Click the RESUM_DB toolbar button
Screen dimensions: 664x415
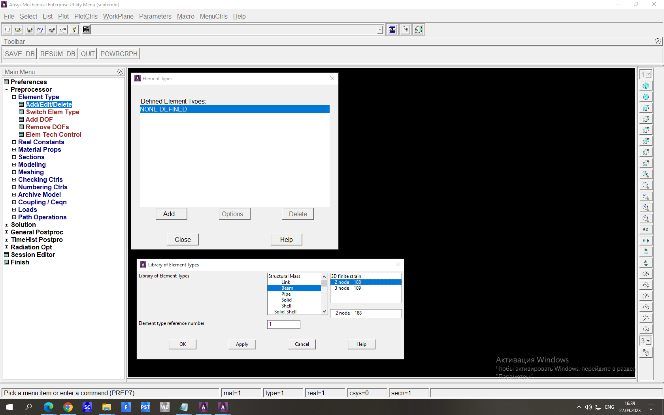[x=58, y=54]
